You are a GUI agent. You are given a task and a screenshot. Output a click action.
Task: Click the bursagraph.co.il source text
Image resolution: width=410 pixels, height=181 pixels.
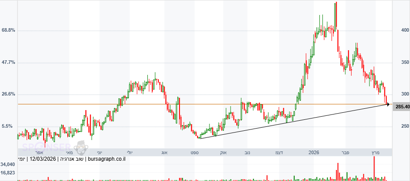click(x=107, y=159)
